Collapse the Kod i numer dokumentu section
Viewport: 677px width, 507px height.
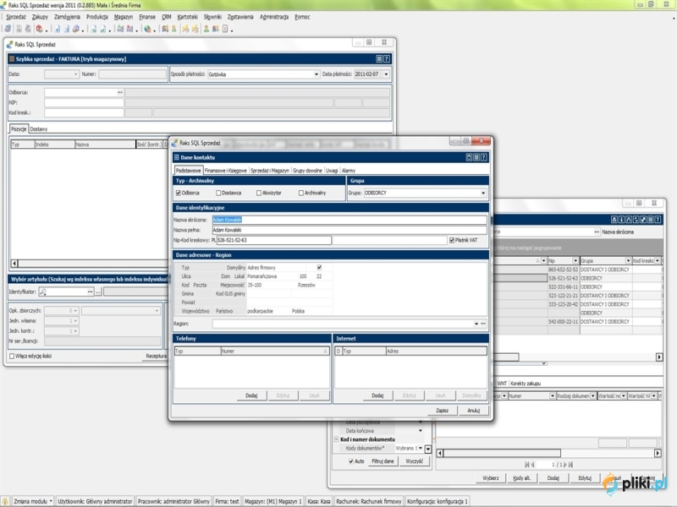pos(336,439)
